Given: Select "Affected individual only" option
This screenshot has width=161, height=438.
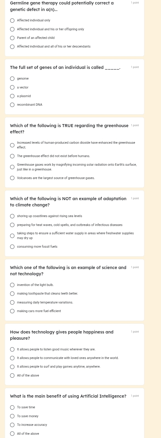Looking at the screenshot, I should (12, 20).
